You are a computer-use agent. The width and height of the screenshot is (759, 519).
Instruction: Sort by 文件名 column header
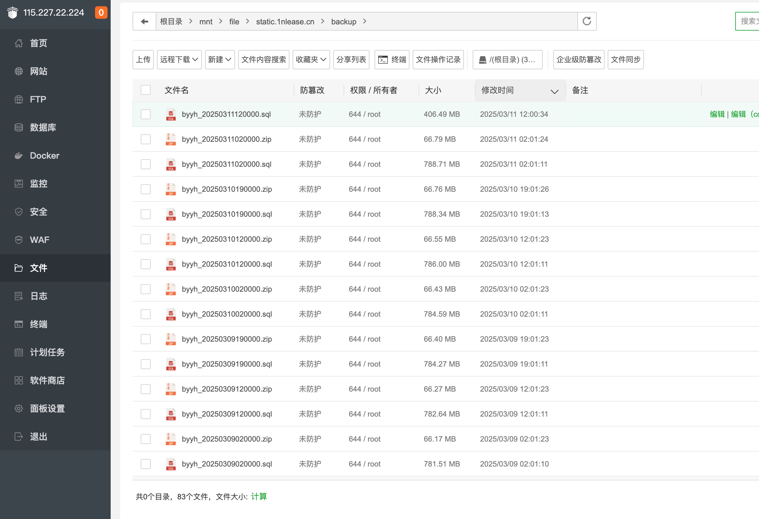[x=176, y=90]
